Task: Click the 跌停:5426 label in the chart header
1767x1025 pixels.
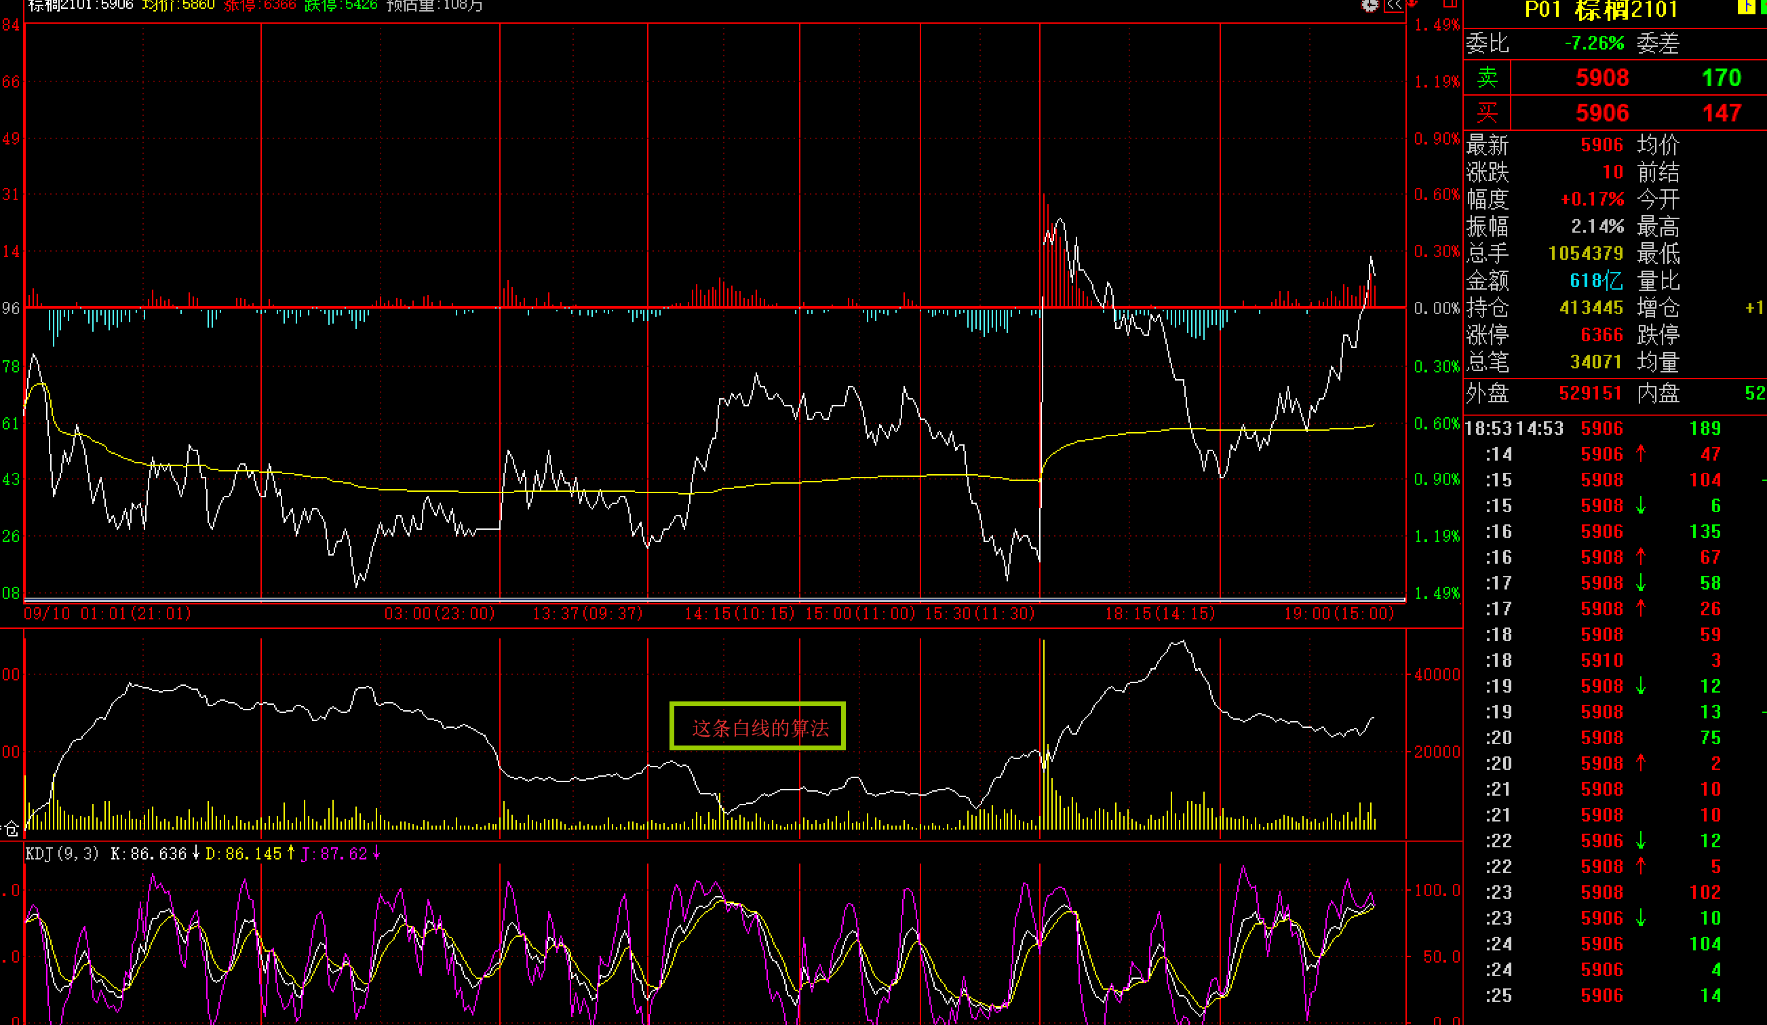Action: point(341,5)
